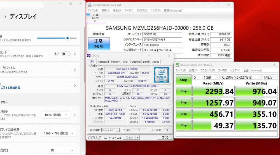Click the empty comment field in CrystalDiskMark
The width and height of the screenshot is (280, 155).
227,134
